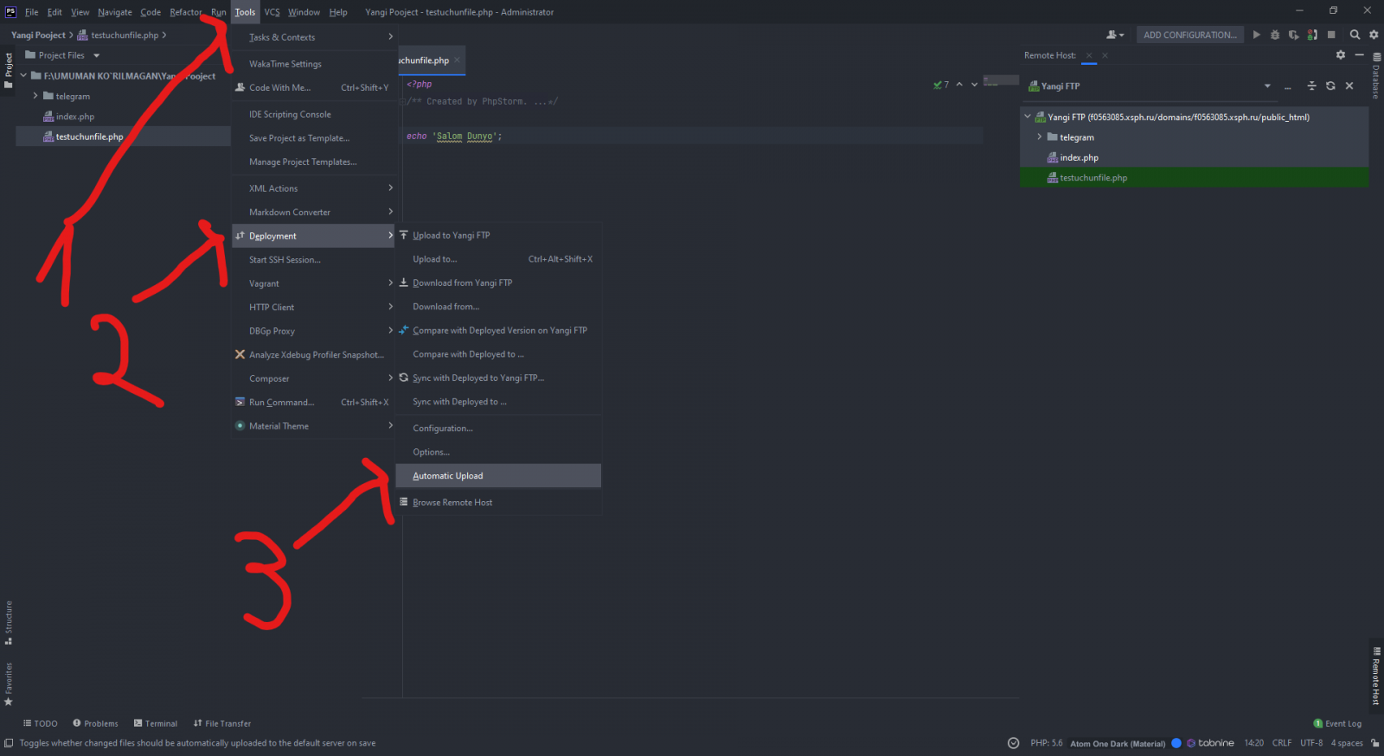Hide the Remote Host panel with minus icon
The height and width of the screenshot is (756, 1384).
point(1359,54)
